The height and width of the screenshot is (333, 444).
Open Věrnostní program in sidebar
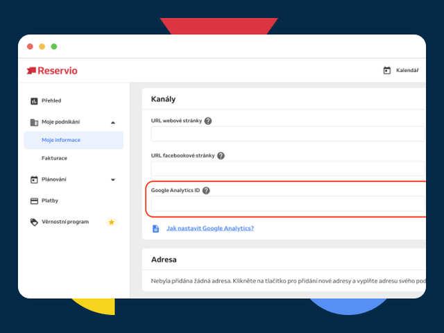[x=65, y=222]
